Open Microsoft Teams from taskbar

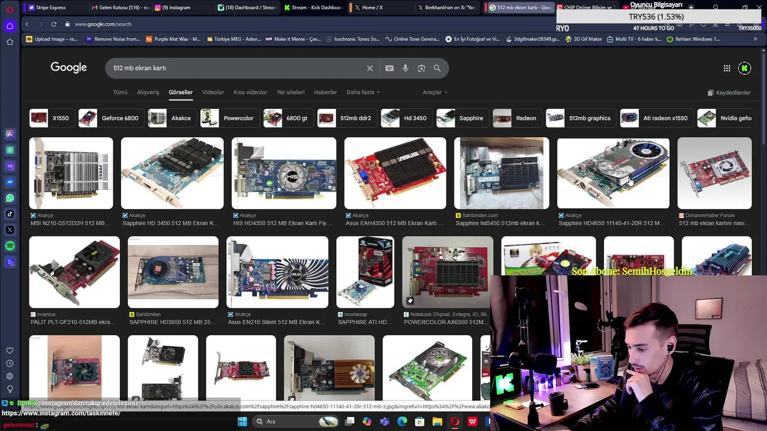coord(385,421)
